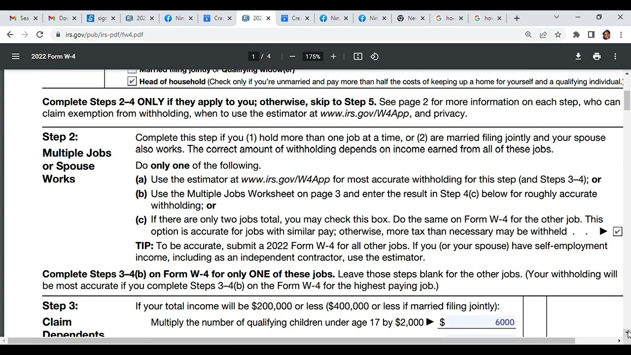Screen dimensions: 631x355
Task: Zoom out with the minus button
Action: click(292, 57)
